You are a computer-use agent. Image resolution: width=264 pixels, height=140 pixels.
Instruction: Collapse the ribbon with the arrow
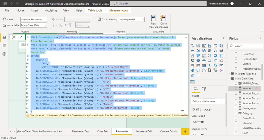point(262,31)
